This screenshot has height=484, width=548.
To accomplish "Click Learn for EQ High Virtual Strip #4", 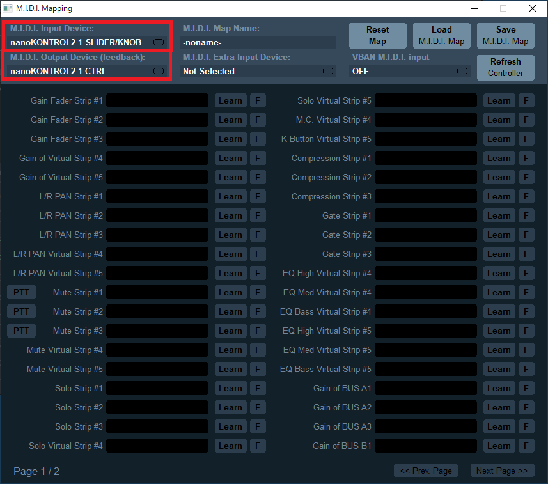I will click(499, 273).
